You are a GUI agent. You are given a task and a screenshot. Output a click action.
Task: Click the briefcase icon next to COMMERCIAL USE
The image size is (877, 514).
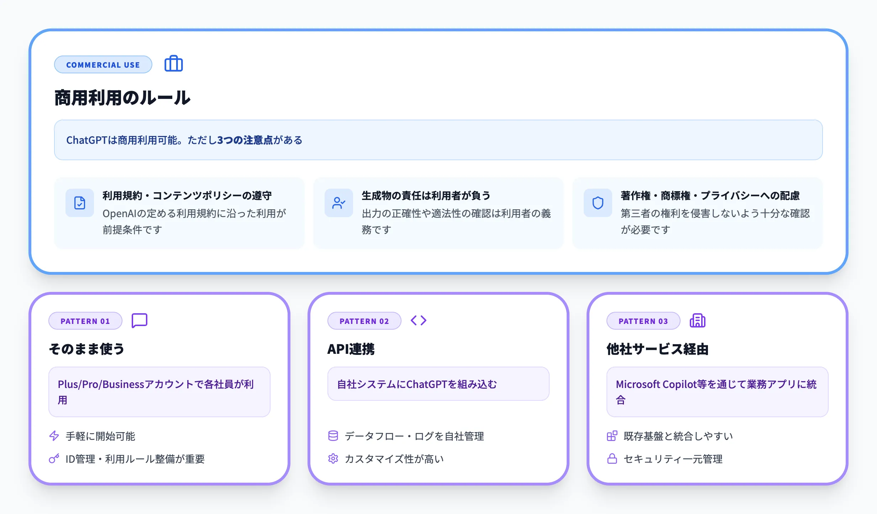(x=174, y=64)
